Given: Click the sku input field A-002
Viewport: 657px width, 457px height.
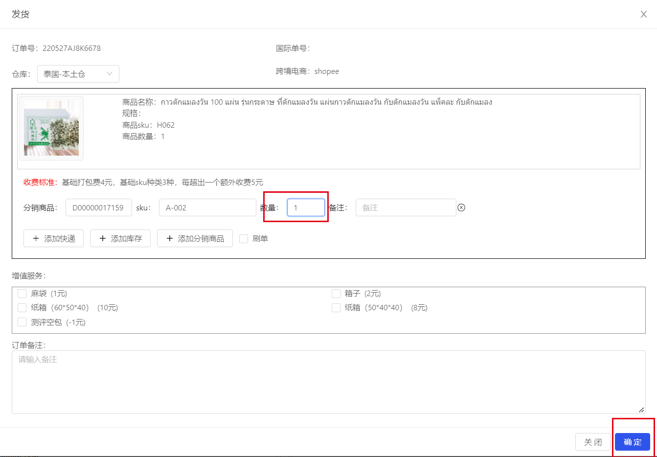Looking at the screenshot, I should [207, 207].
